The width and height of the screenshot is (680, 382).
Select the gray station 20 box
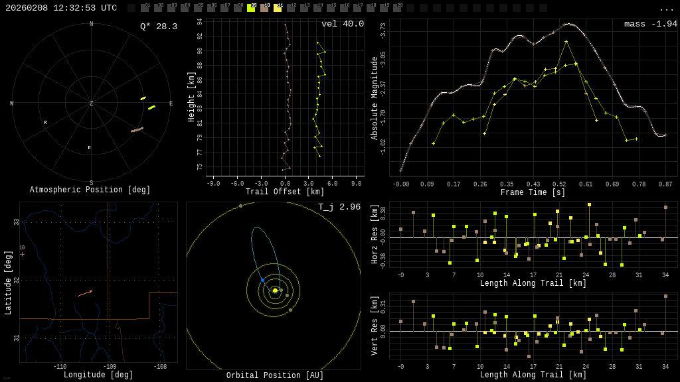[x=397, y=8]
